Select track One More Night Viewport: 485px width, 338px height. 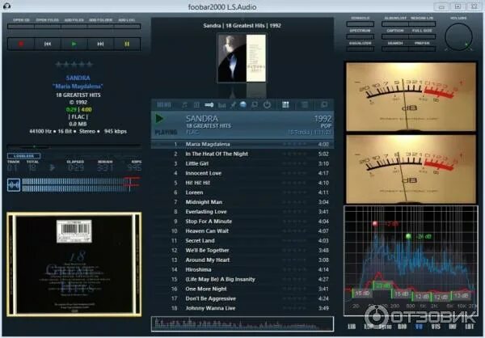tap(242, 289)
